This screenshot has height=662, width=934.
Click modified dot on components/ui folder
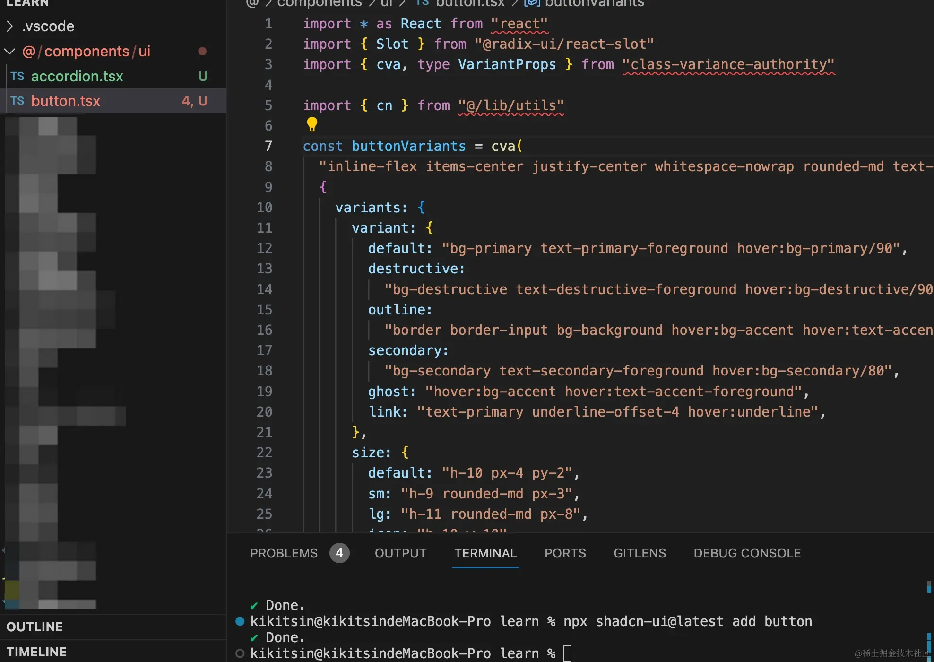202,51
